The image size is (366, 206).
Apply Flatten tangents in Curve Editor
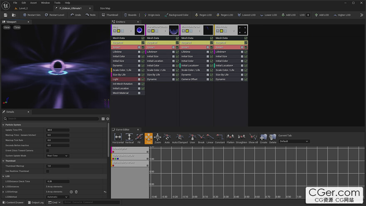(230, 138)
